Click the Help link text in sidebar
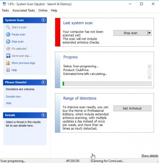The width and height of the screenshot is (159, 163). point(14,70)
